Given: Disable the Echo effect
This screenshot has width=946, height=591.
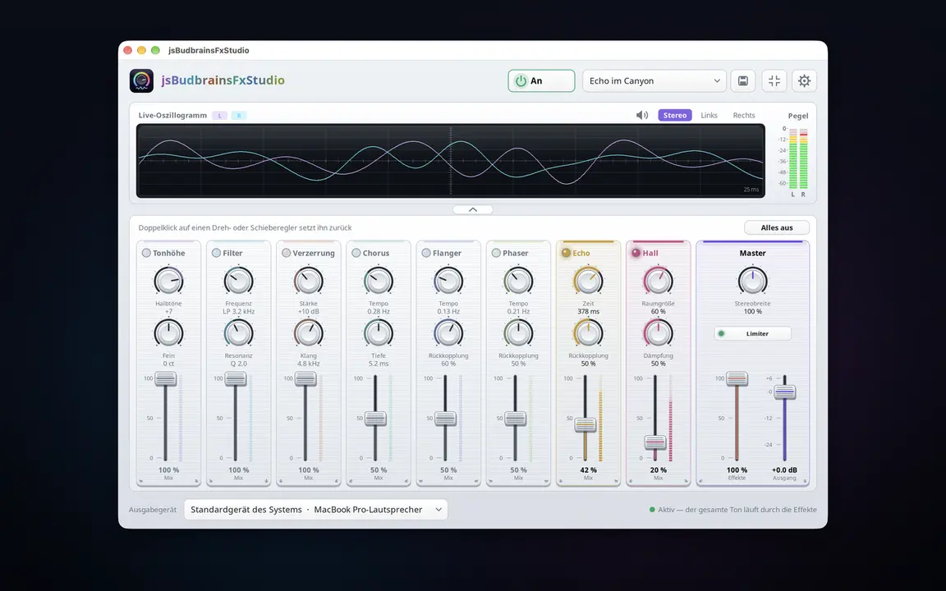Looking at the screenshot, I should (566, 253).
